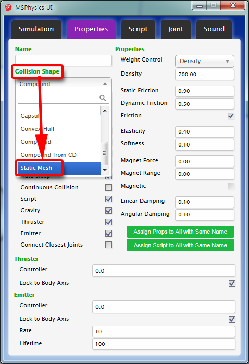249x364 pixels.
Task: Open the Joint tab
Action: (x=176, y=29)
